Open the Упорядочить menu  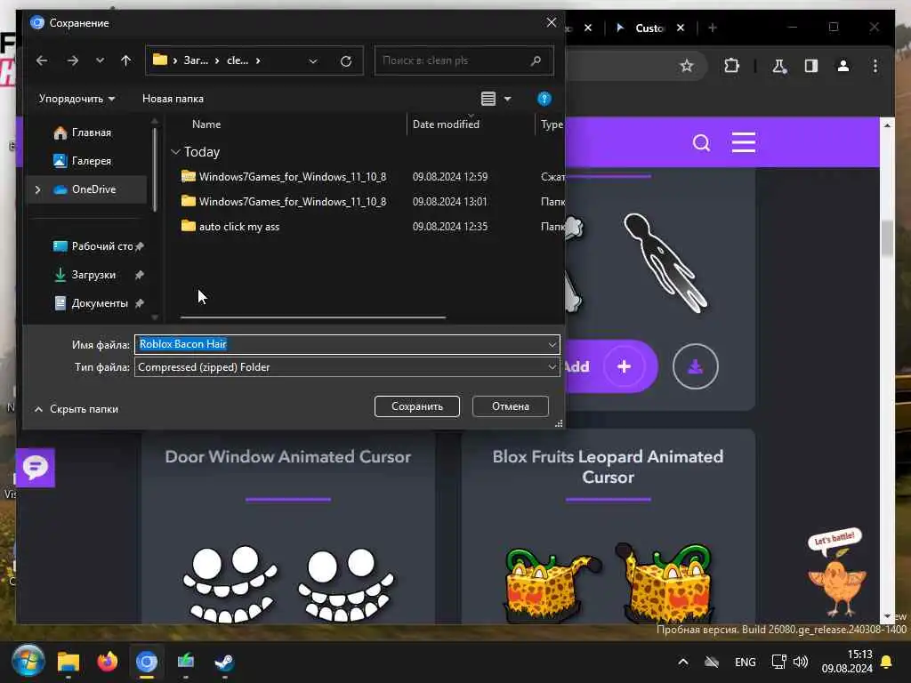click(77, 99)
